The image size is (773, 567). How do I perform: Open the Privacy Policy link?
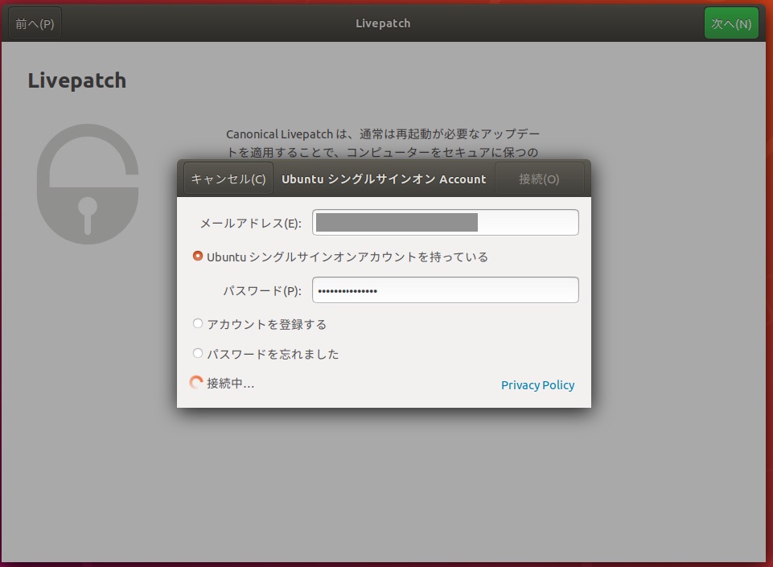pos(537,384)
